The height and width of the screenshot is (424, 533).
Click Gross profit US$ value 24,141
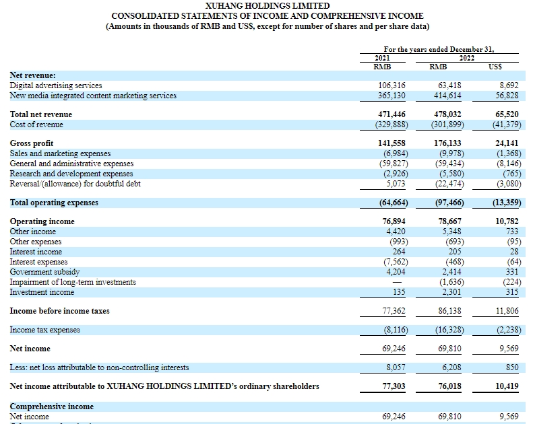[x=507, y=143]
